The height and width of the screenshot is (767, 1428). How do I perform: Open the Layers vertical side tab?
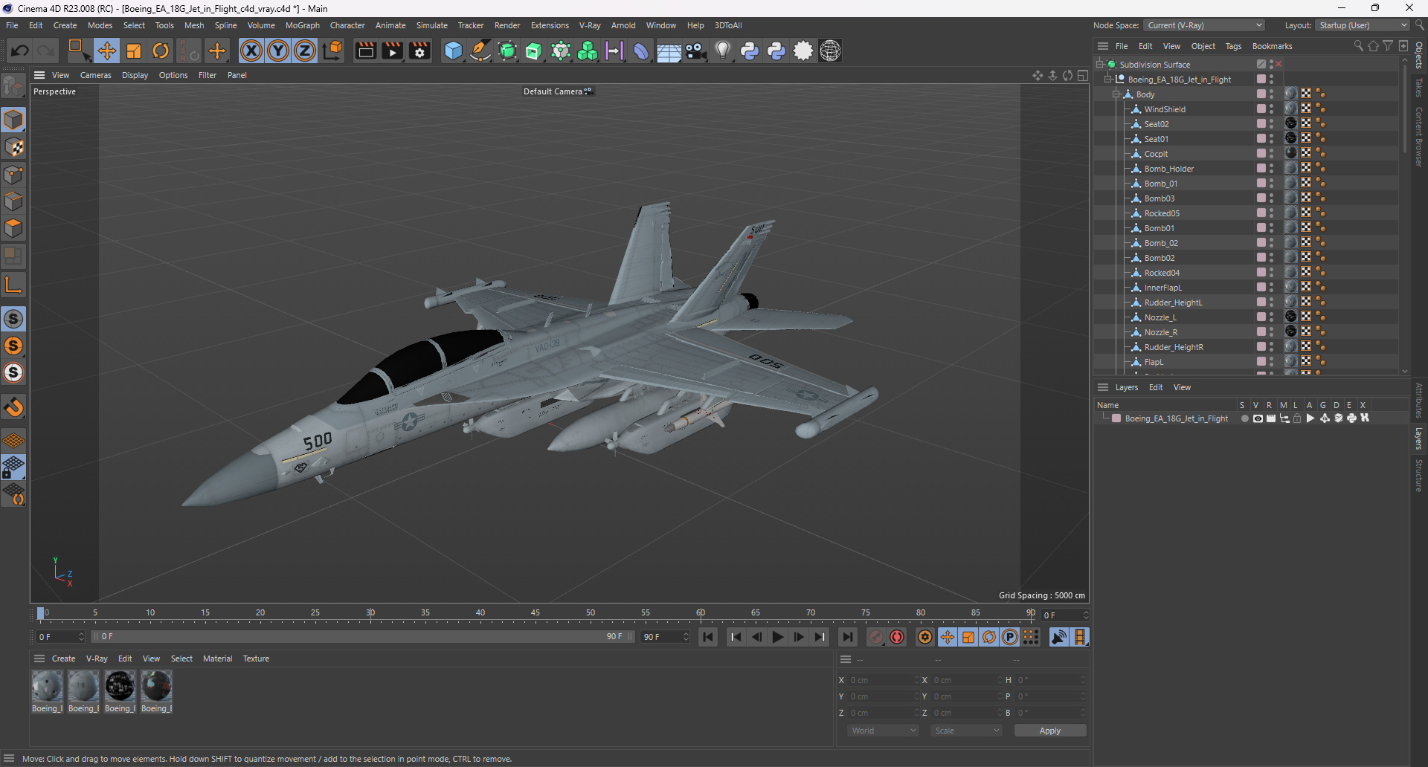pyautogui.click(x=1419, y=438)
